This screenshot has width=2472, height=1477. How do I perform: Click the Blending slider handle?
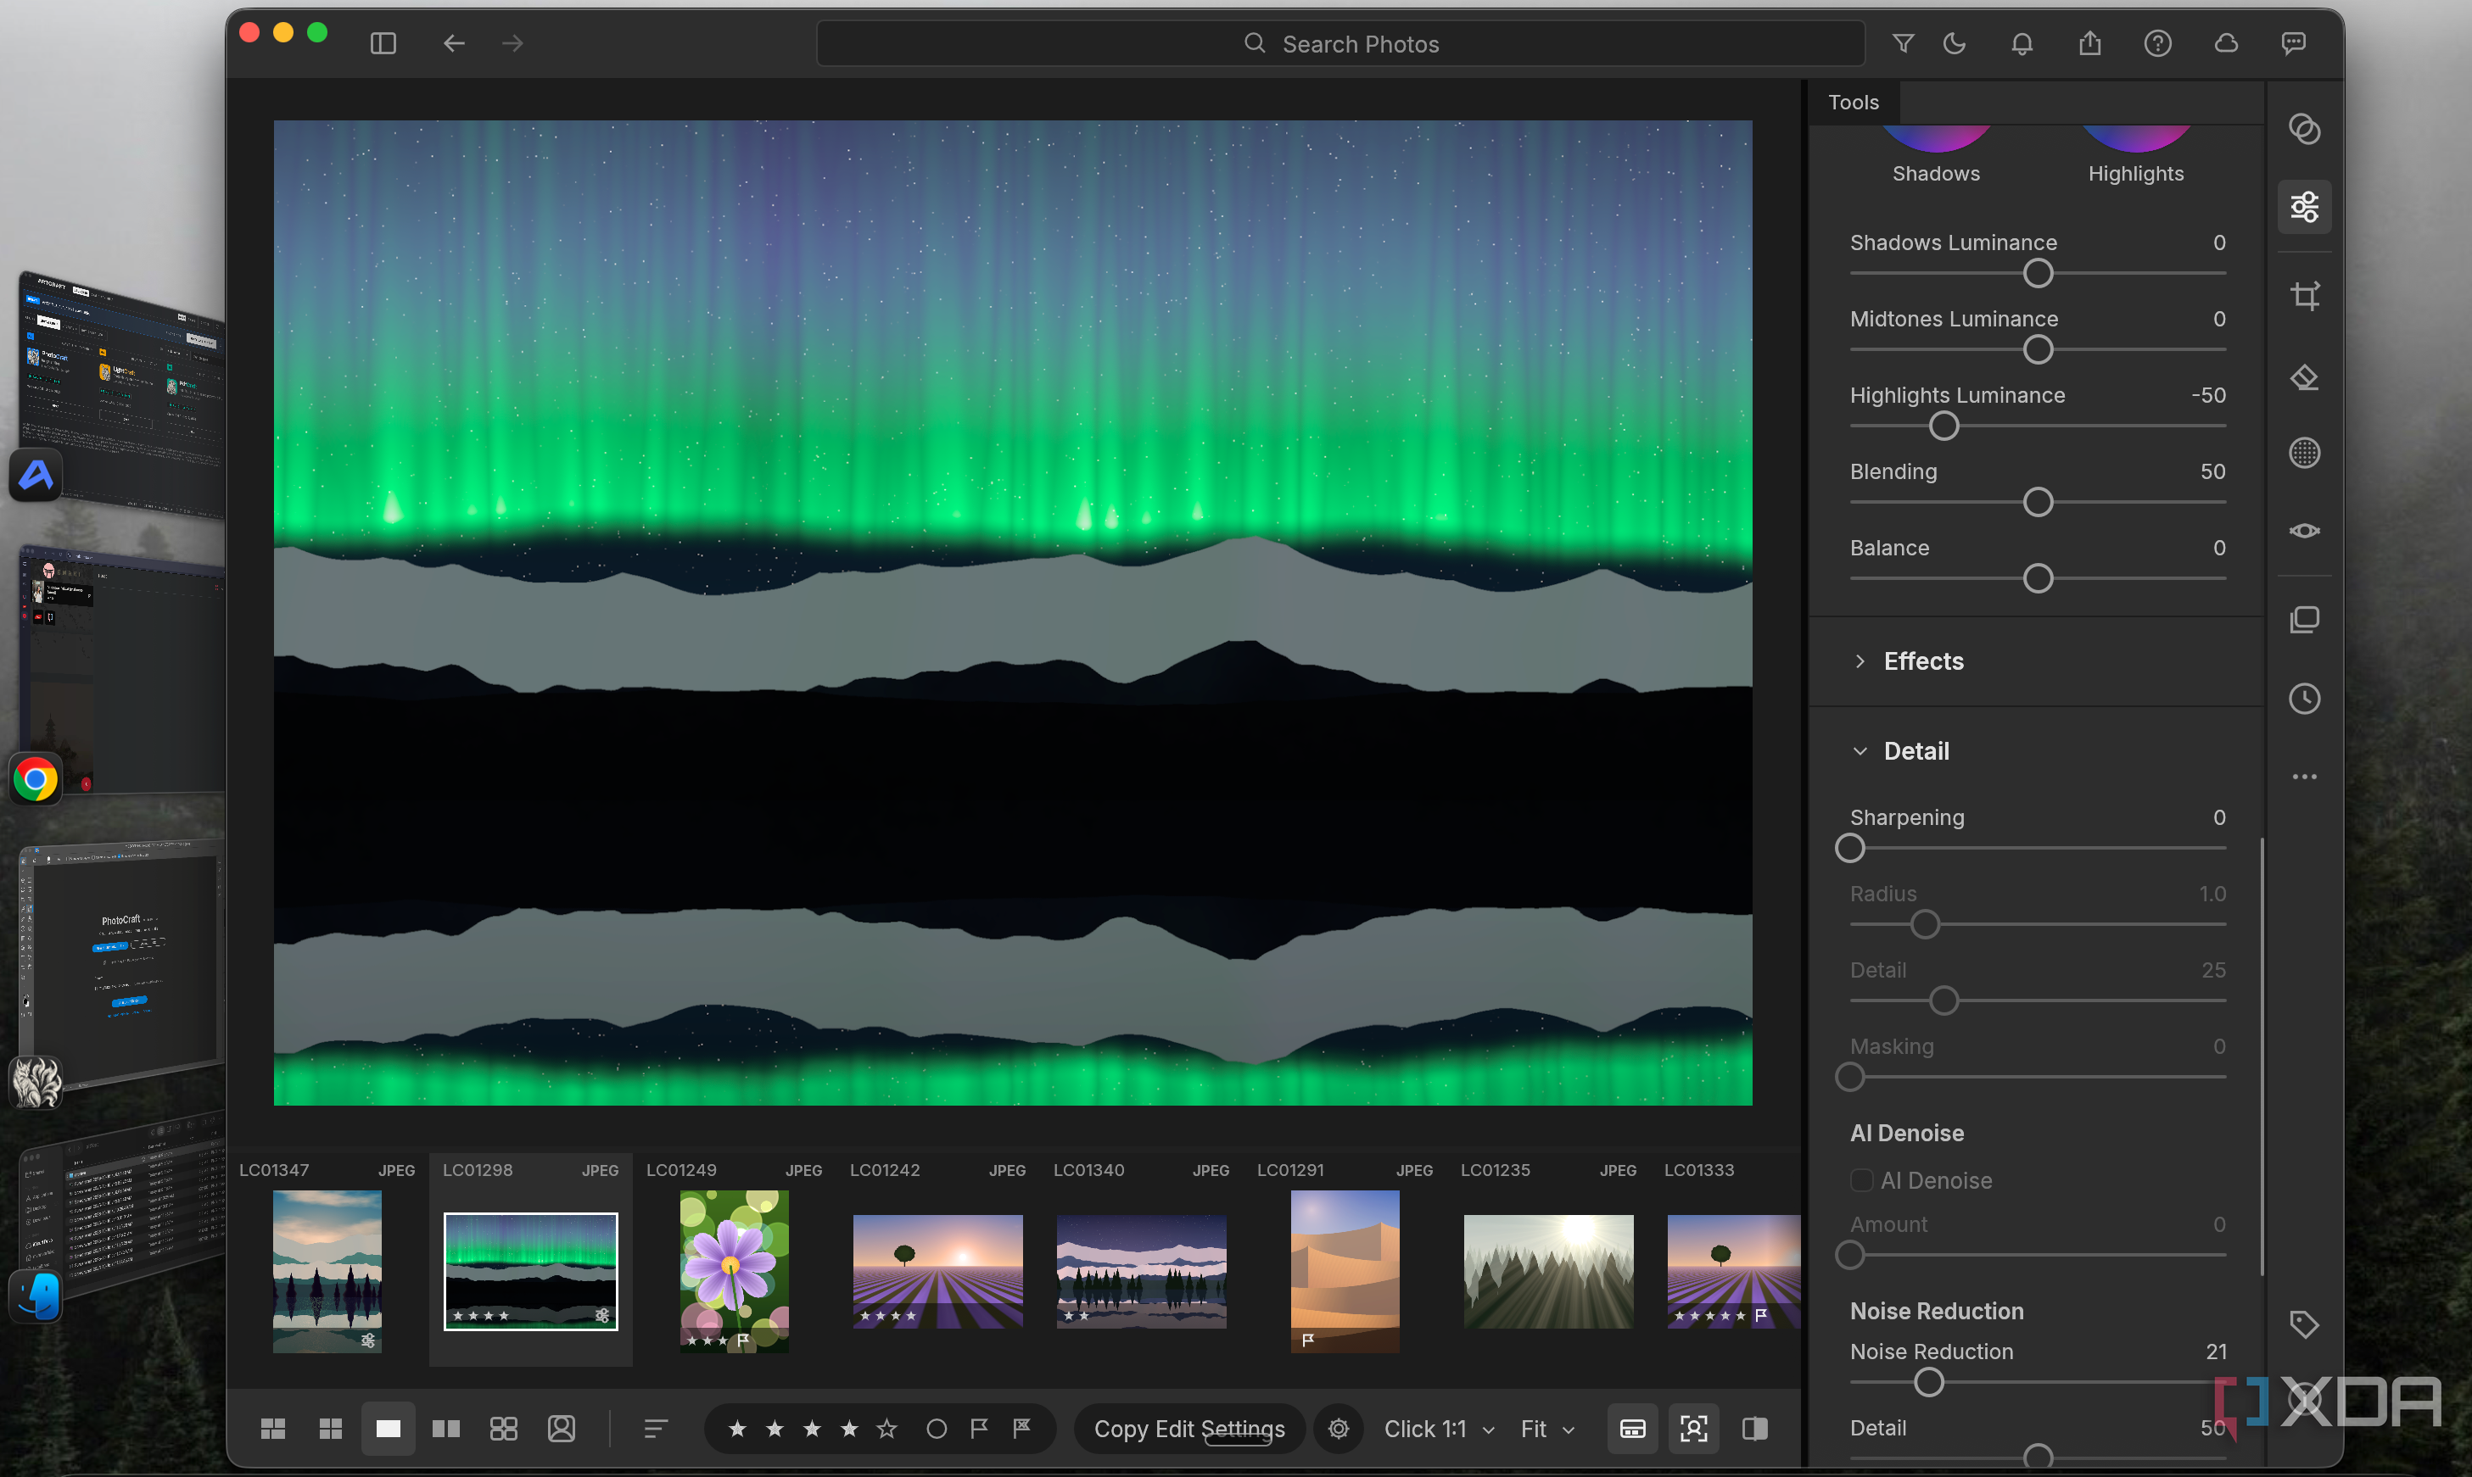pyautogui.click(x=2037, y=503)
